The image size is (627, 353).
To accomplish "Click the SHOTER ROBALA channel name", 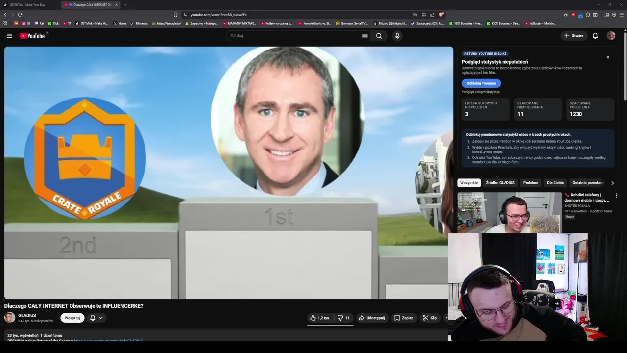I will tap(577, 206).
